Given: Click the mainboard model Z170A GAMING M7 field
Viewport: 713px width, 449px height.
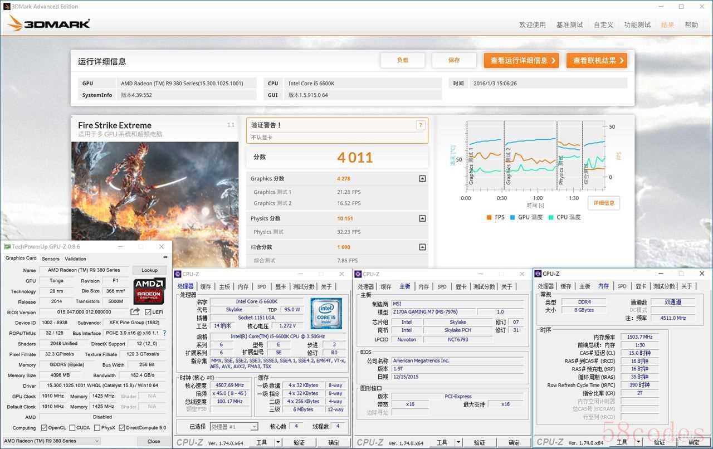Looking at the screenshot, I should (434, 312).
